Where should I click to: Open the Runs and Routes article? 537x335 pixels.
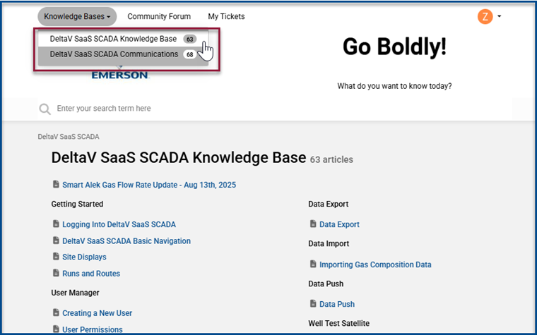(x=91, y=274)
